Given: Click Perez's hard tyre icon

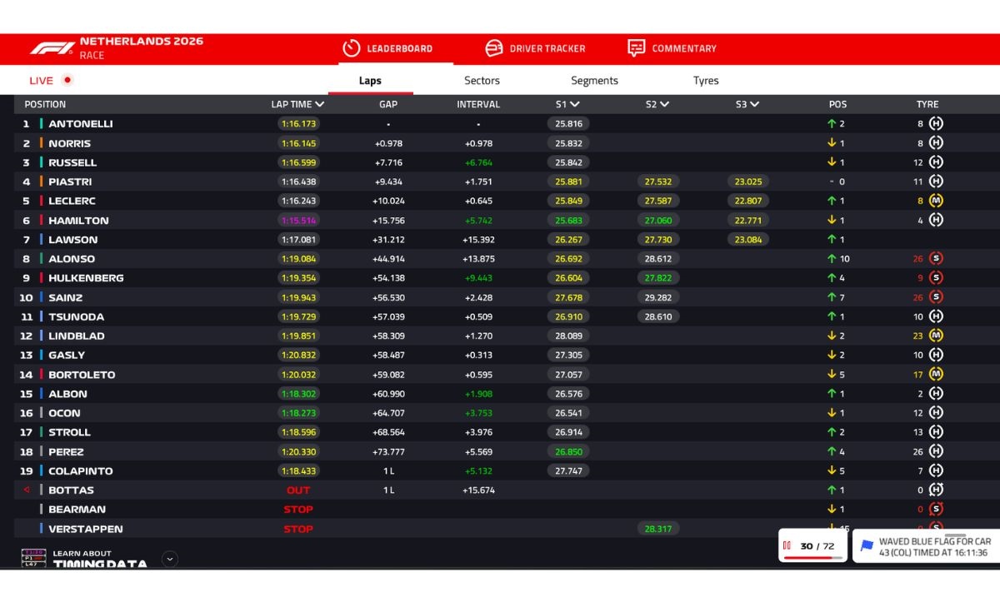Looking at the screenshot, I should coord(936,451).
